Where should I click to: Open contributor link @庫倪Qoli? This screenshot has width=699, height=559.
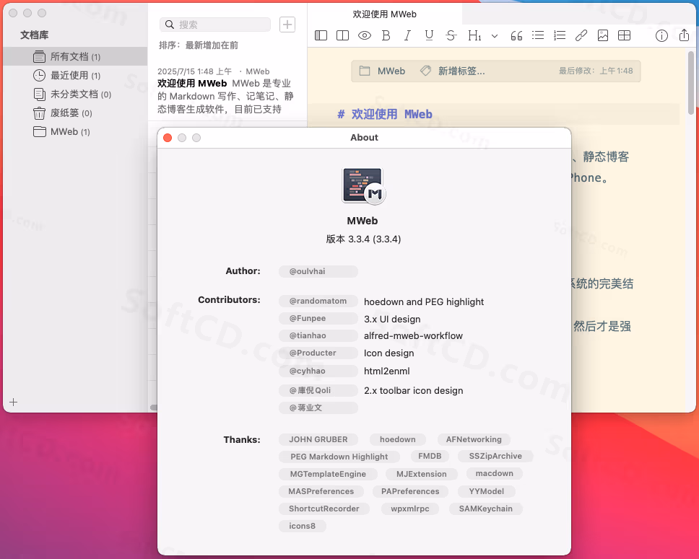tap(318, 390)
